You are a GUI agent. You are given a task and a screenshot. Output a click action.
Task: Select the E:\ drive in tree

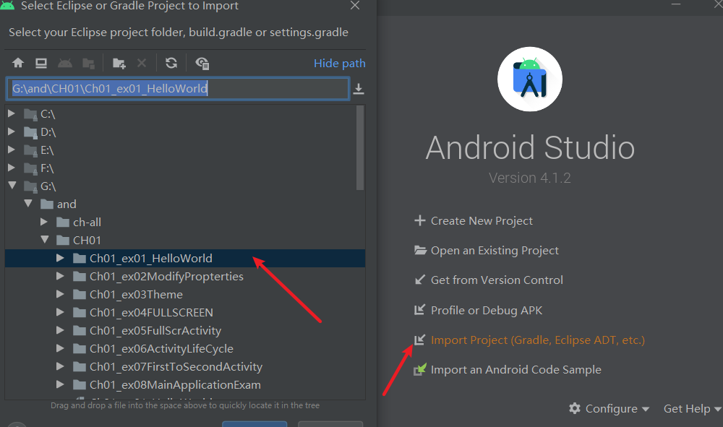[47, 150]
